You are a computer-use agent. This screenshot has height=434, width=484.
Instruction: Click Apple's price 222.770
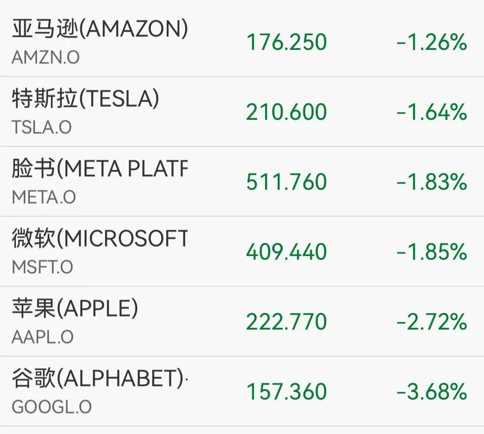coord(286,322)
